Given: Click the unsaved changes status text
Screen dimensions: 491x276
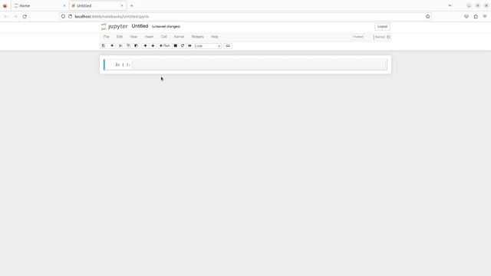Looking at the screenshot, I should point(166,27).
